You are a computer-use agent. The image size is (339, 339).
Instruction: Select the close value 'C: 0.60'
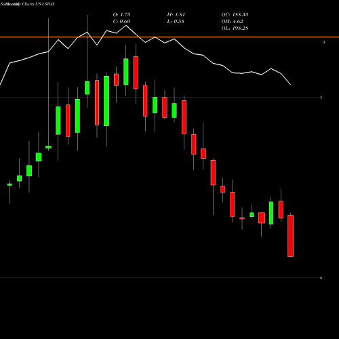coord(121,22)
